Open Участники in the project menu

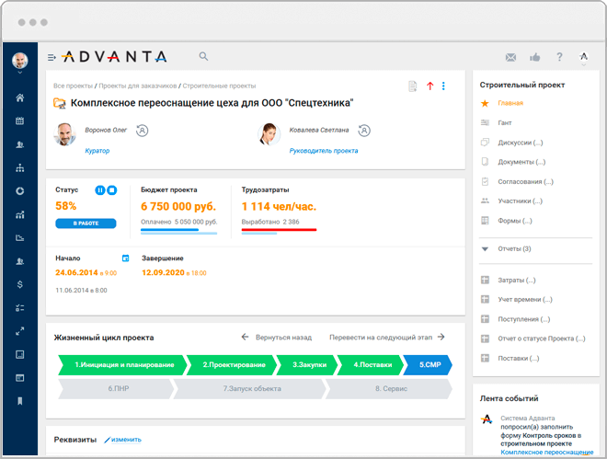pos(520,201)
